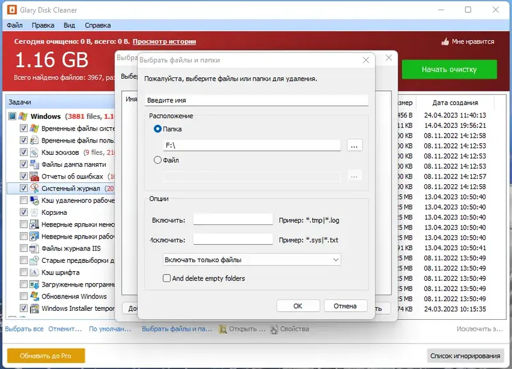Toggle the Windows group checkbox

[x=12, y=116]
